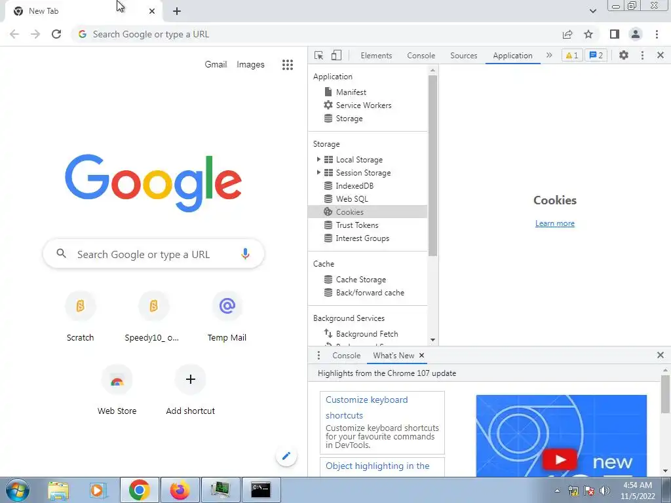Image resolution: width=671 pixels, height=503 pixels.
Task: Close the DevTools drawer
Action: tap(661, 355)
